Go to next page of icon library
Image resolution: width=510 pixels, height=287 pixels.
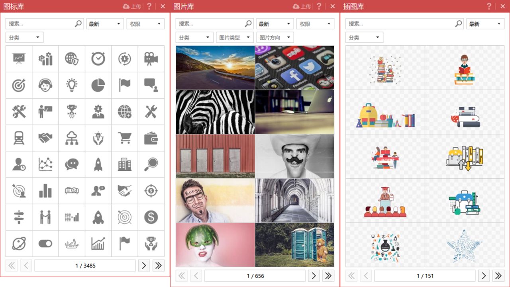pos(144,266)
